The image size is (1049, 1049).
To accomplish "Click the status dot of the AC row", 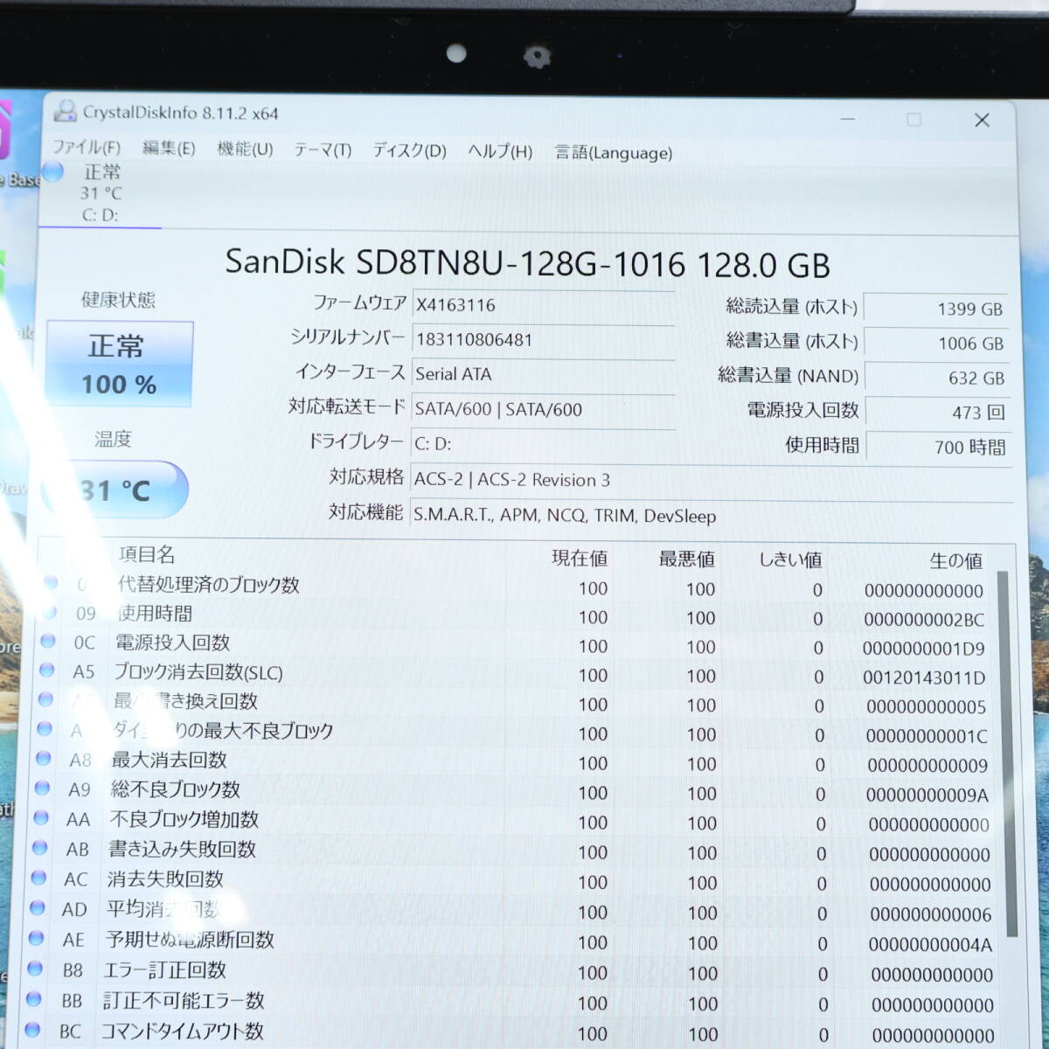I will coord(38,877).
